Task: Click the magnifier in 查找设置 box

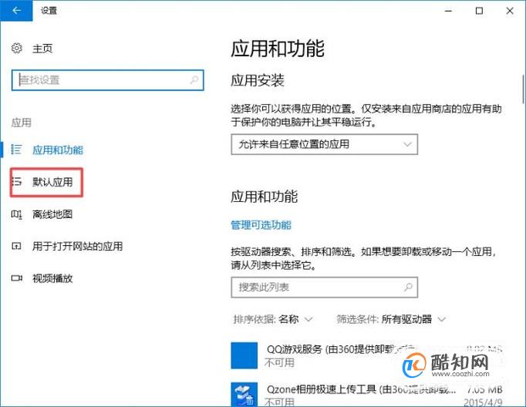Action: coord(194,80)
